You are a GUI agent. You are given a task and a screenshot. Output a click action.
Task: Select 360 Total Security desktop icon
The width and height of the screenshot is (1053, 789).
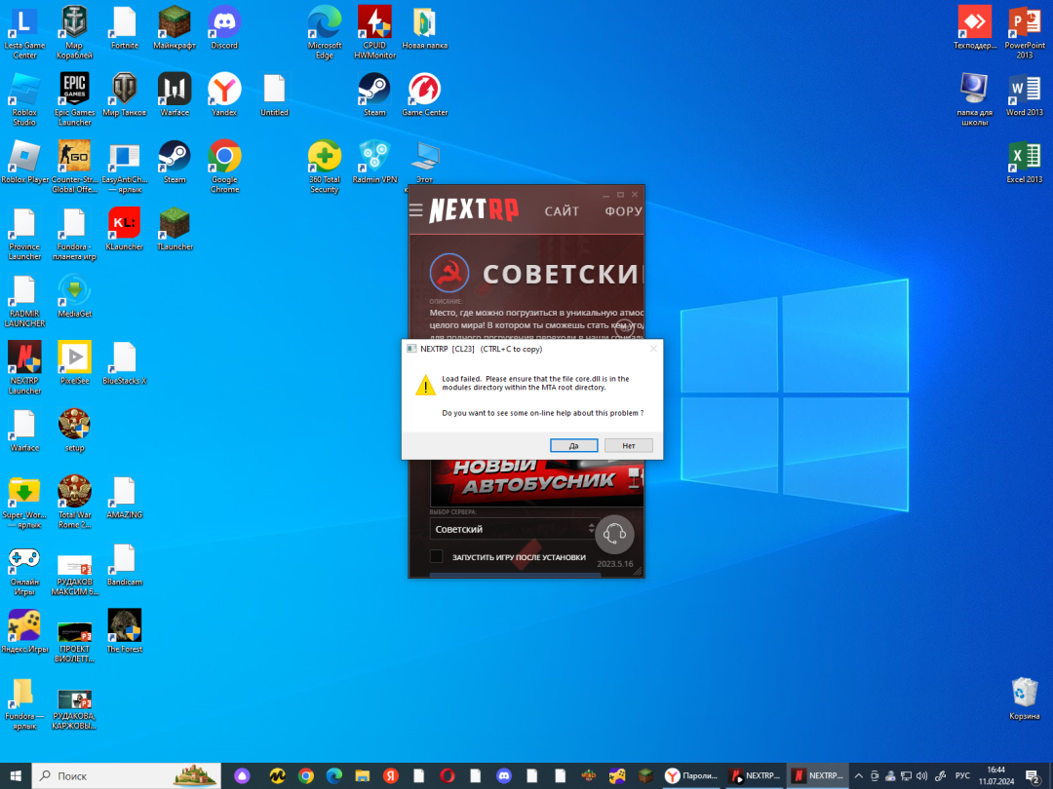pos(325,166)
